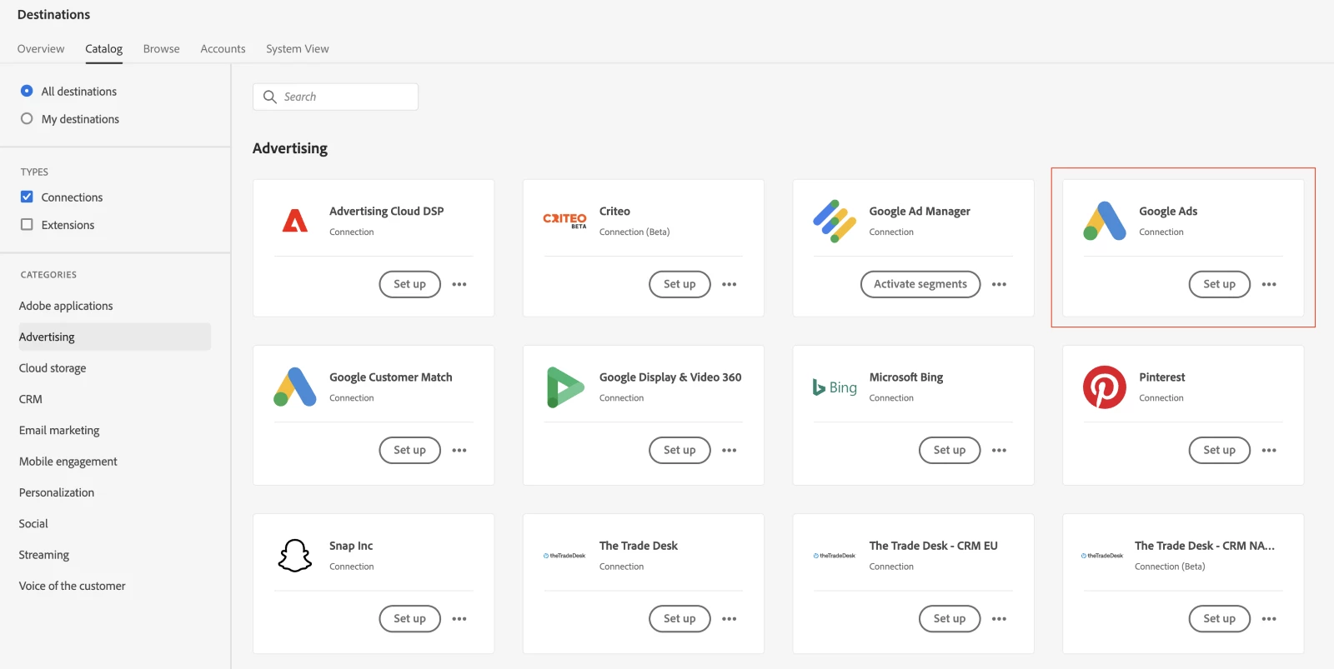The width and height of the screenshot is (1334, 669).
Task: Select the Social category
Action: (x=33, y=523)
